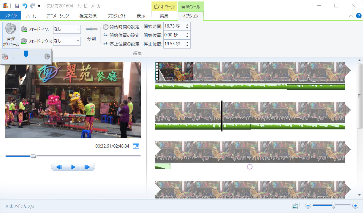
Task: Open full screen preview icon
Action: click(x=136, y=146)
